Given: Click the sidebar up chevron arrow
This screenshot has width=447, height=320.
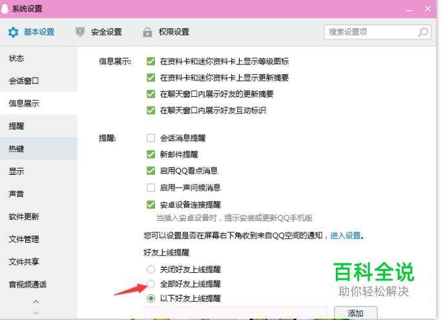Looking at the screenshot, I should click(36, 301).
